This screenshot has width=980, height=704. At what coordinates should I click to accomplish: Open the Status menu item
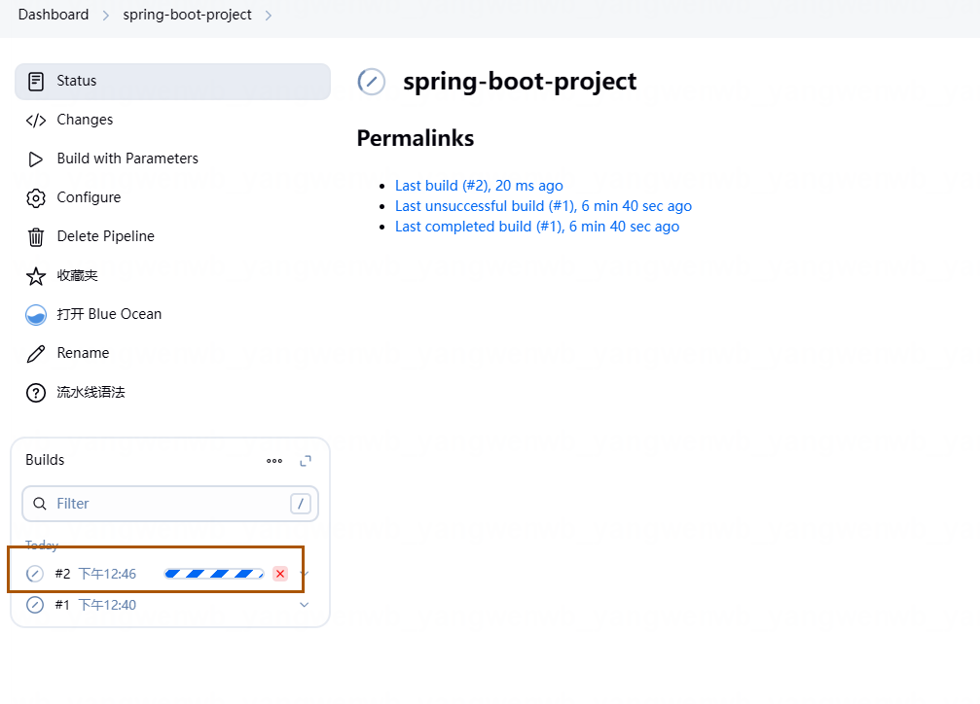[172, 82]
